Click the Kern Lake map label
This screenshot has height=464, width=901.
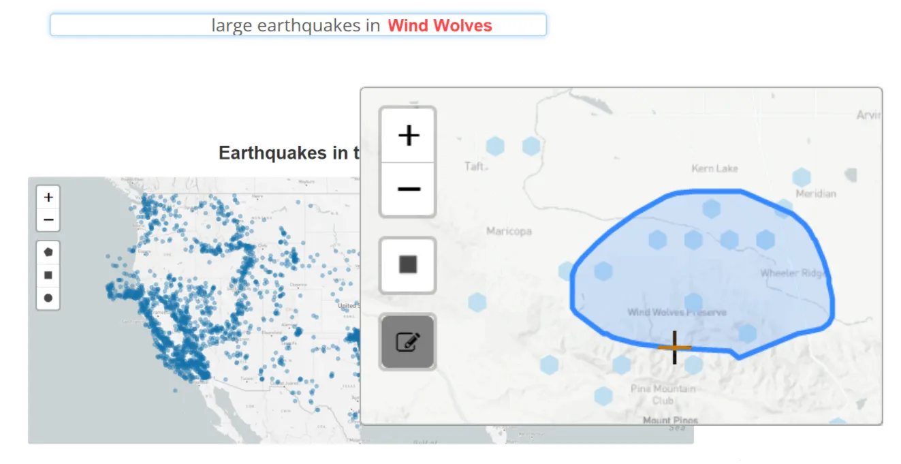click(714, 168)
